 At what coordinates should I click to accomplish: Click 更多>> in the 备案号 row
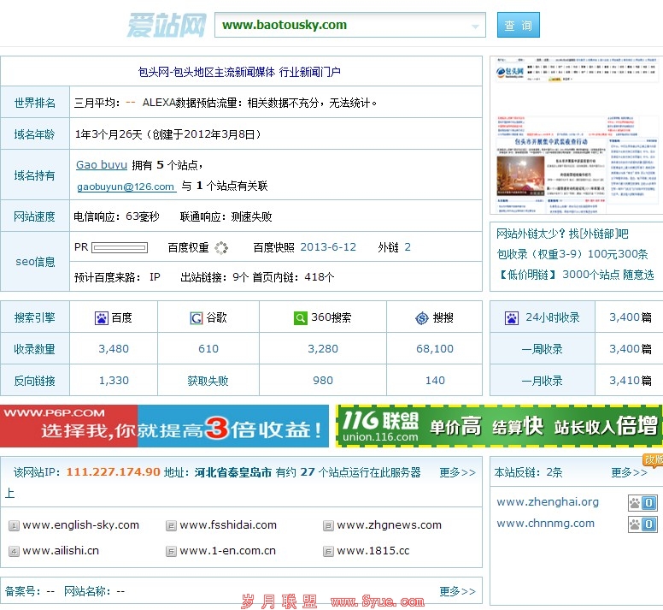[457, 591]
